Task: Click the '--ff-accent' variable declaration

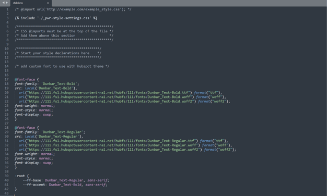Action: (x=65, y=185)
